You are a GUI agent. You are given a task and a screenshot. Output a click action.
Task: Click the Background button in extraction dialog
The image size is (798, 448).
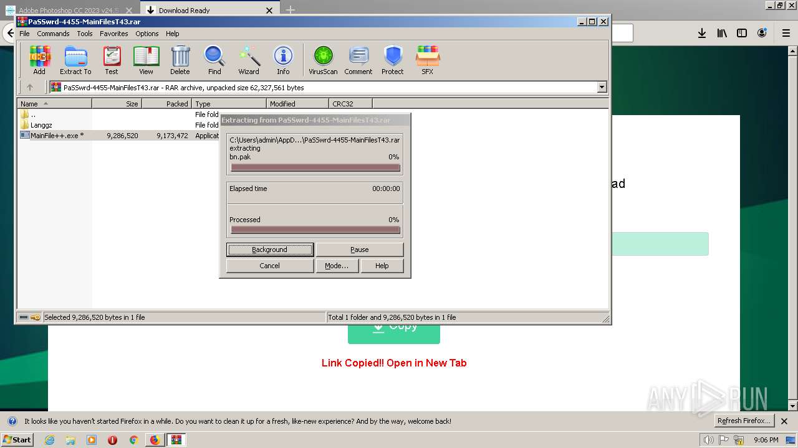pos(269,250)
